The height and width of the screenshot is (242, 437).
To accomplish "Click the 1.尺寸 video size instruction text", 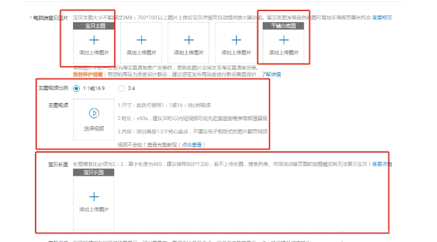I will click(164, 105).
